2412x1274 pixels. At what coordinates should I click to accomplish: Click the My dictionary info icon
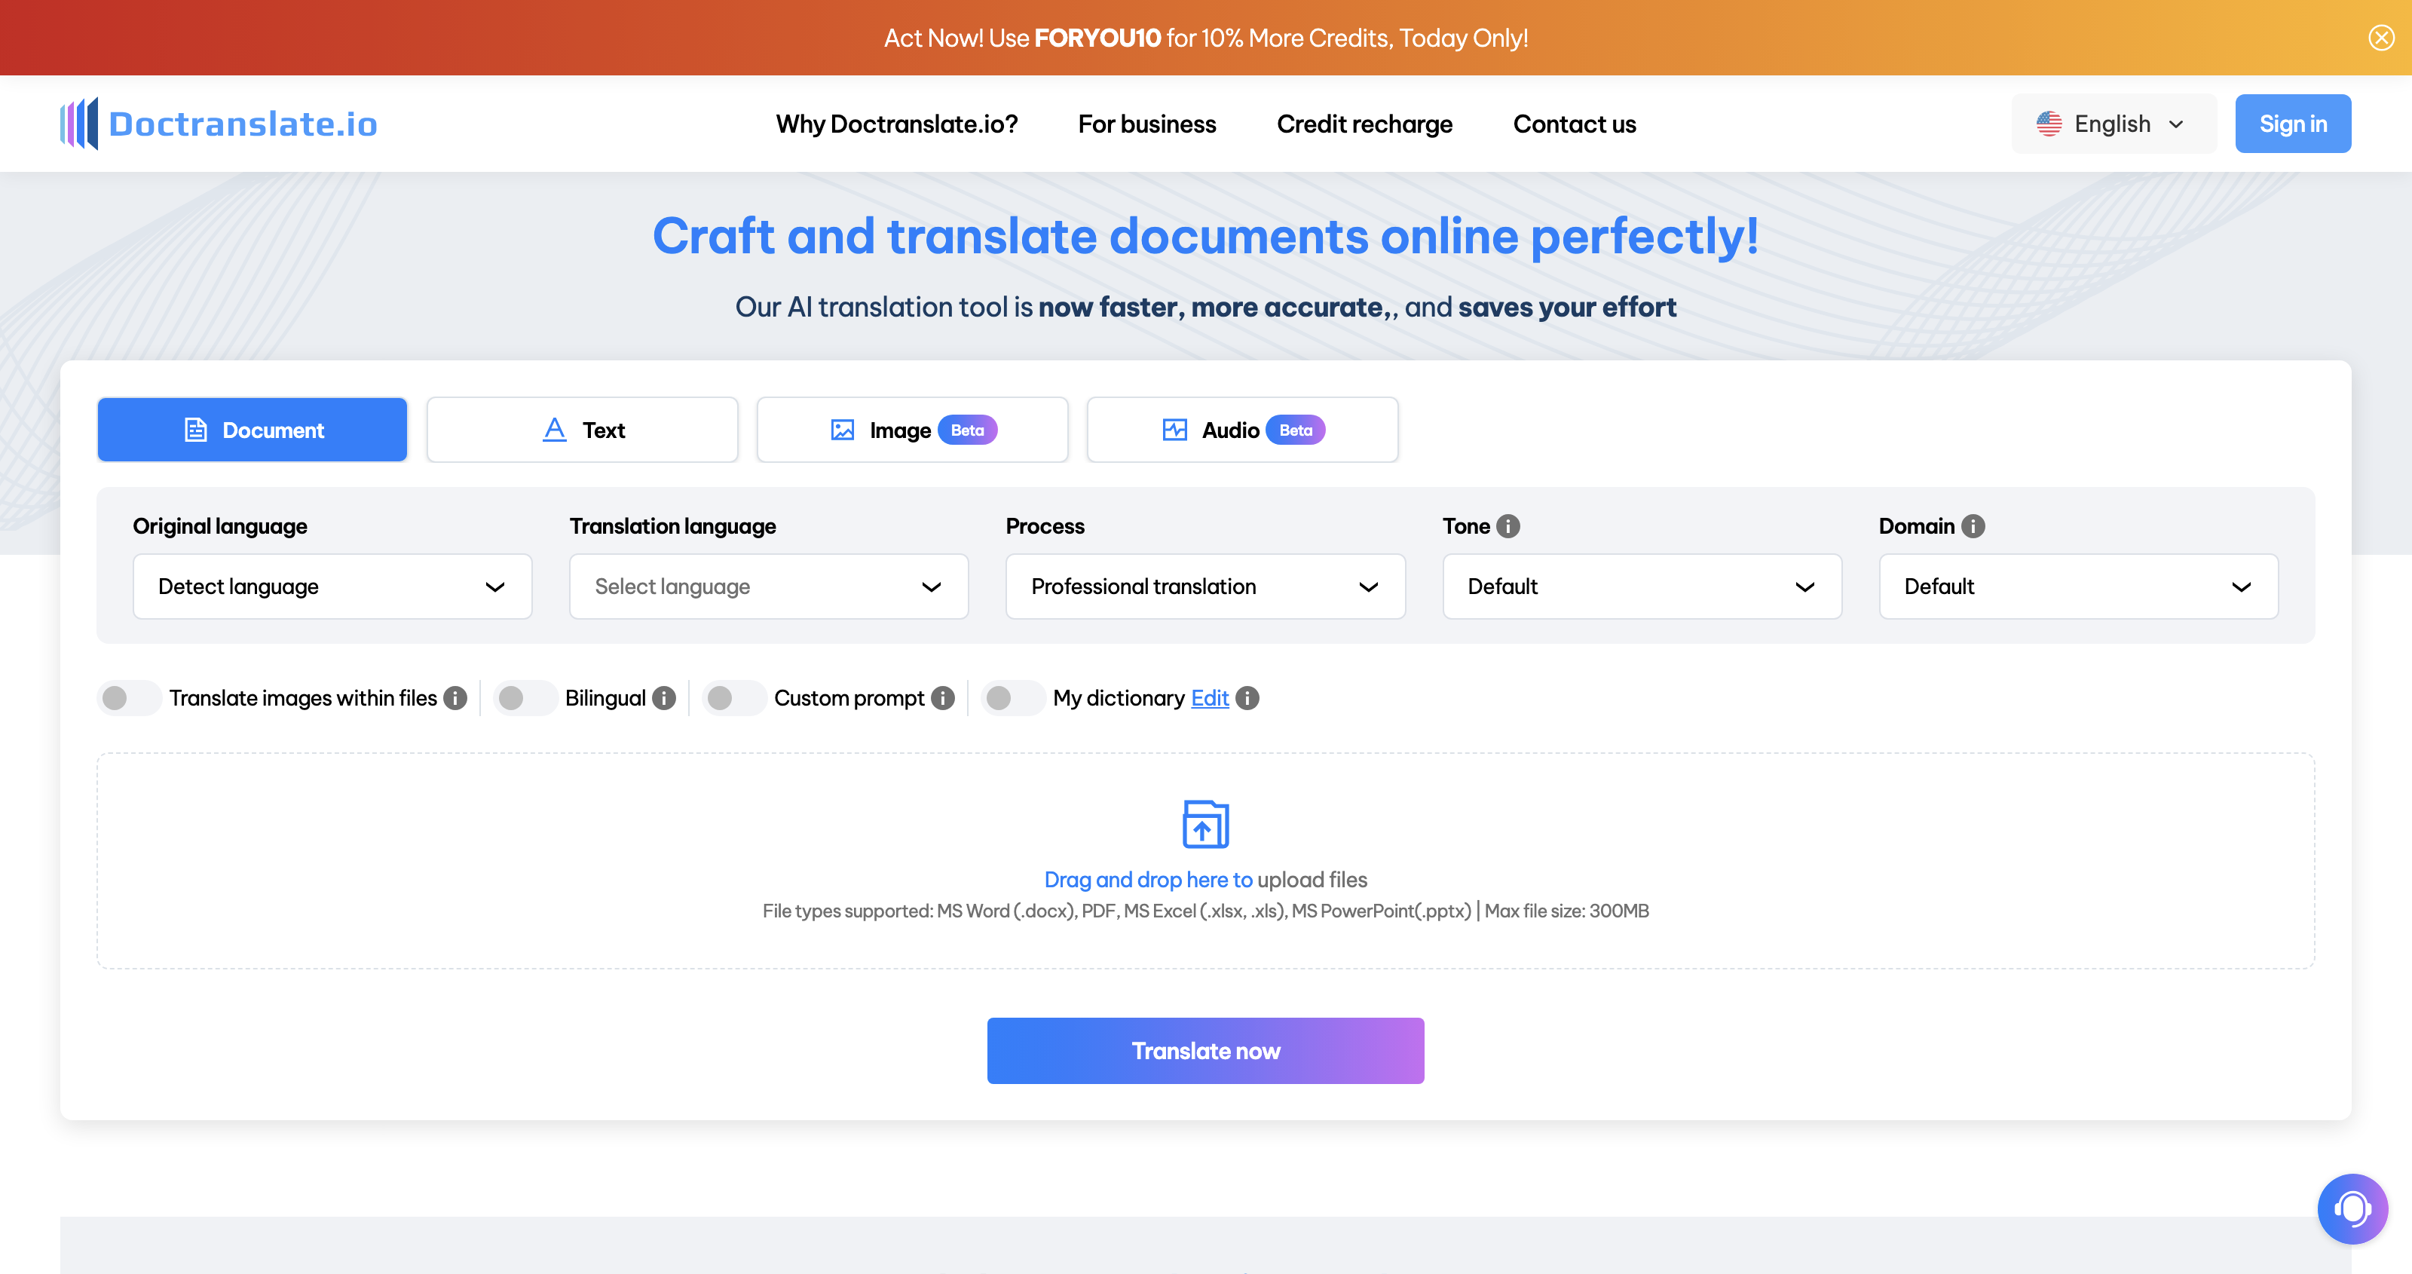pyautogui.click(x=1247, y=698)
